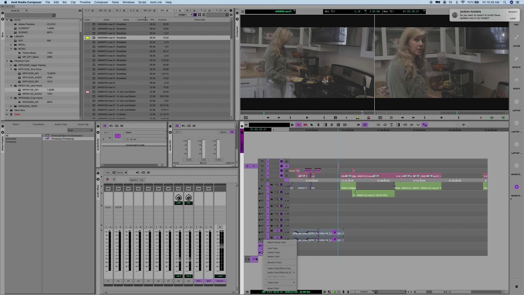Open Spotlight search in macOS menu bar
The height and width of the screenshot is (295, 524).
click(504, 2)
